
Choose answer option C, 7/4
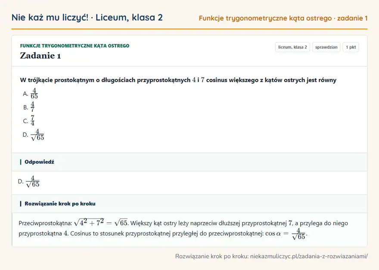click(29, 121)
